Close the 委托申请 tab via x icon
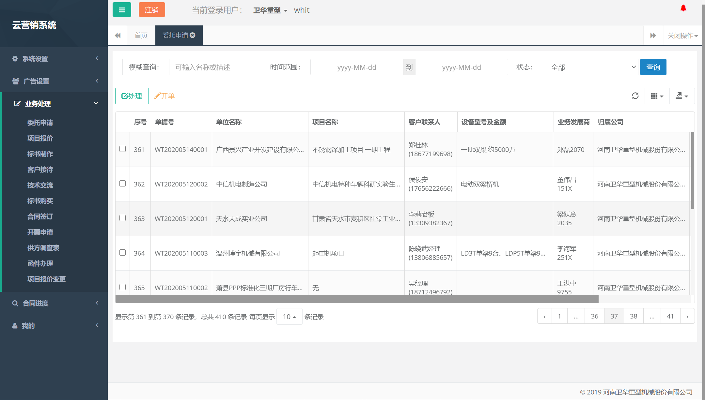The height and width of the screenshot is (400, 705). coord(193,35)
